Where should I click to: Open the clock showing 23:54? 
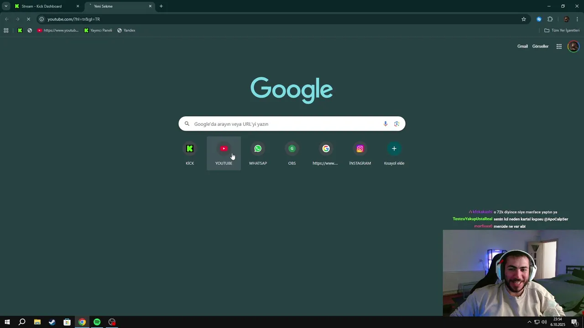coord(558,322)
